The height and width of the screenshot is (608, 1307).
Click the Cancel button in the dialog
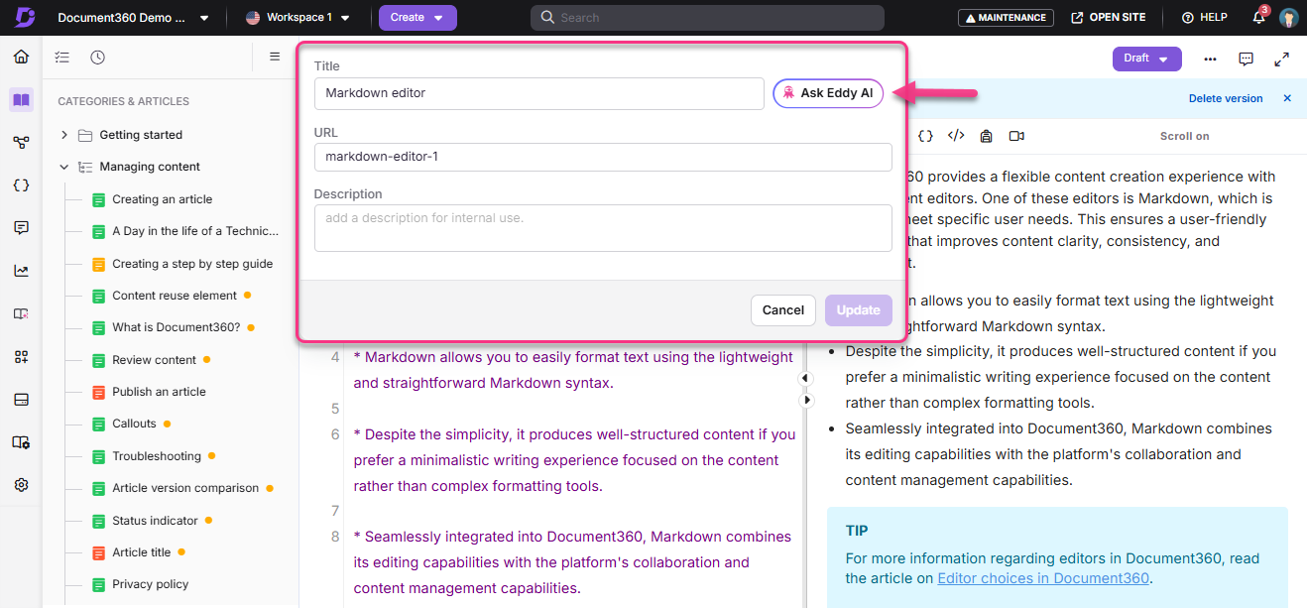(x=782, y=310)
